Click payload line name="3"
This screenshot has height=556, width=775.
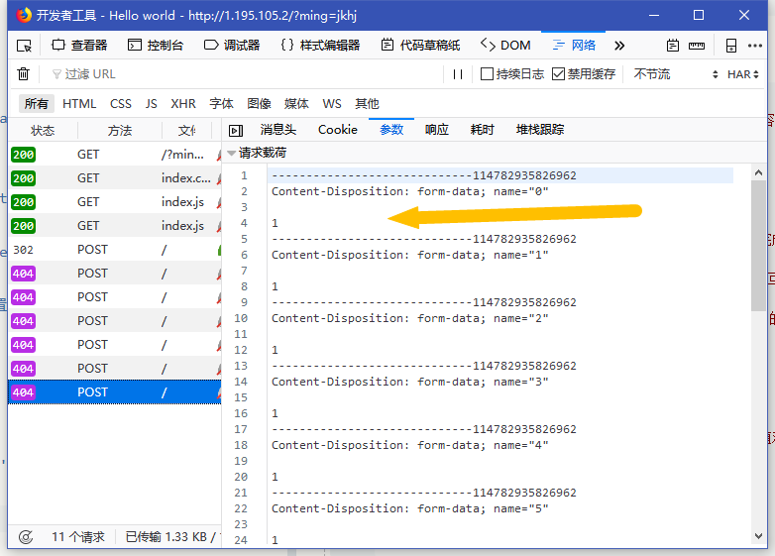point(409,382)
